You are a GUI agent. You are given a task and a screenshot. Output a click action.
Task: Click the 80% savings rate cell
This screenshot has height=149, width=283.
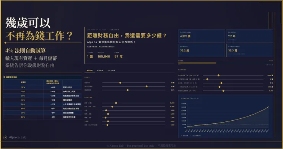point(23,117)
